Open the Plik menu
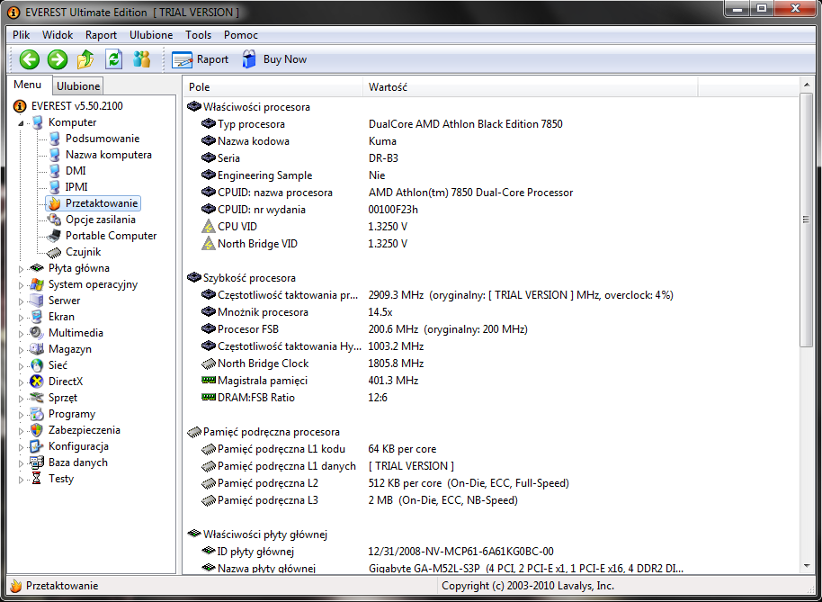 pos(22,35)
